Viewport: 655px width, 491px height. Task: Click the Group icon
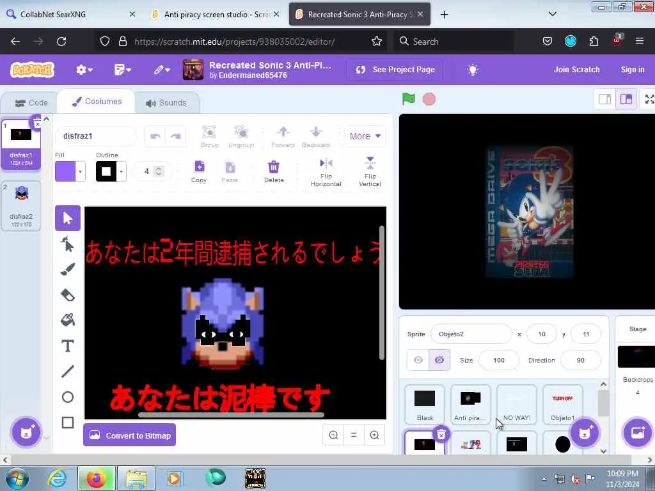tap(209, 136)
